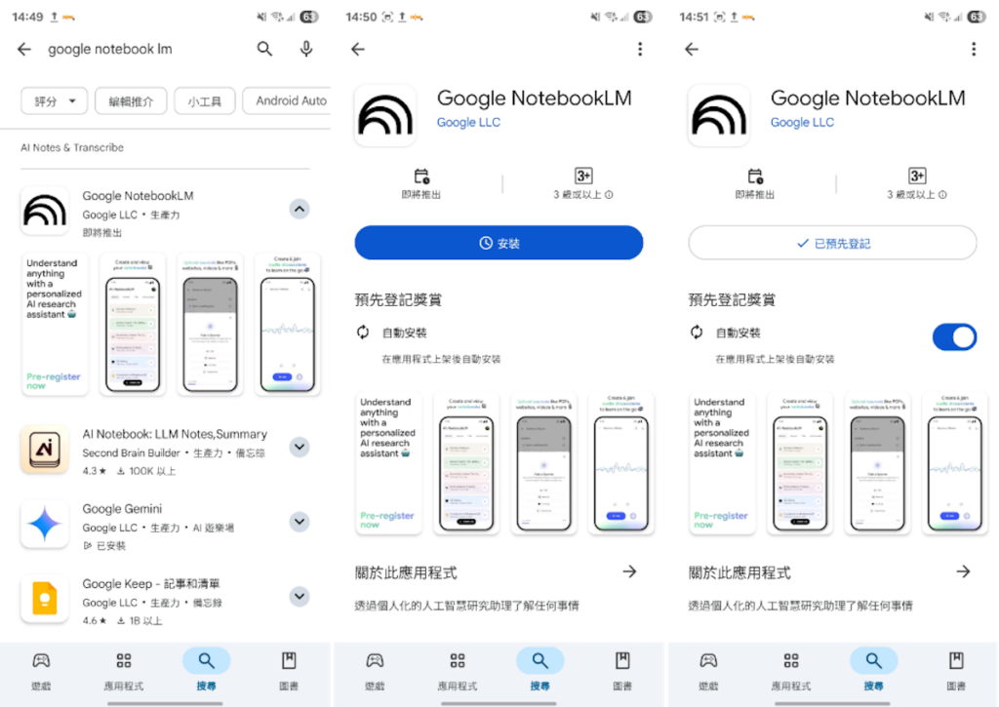Switch to 應用程式 tab in first screen
The height and width of the screenshot is (707, 999).
pos(124,672)
